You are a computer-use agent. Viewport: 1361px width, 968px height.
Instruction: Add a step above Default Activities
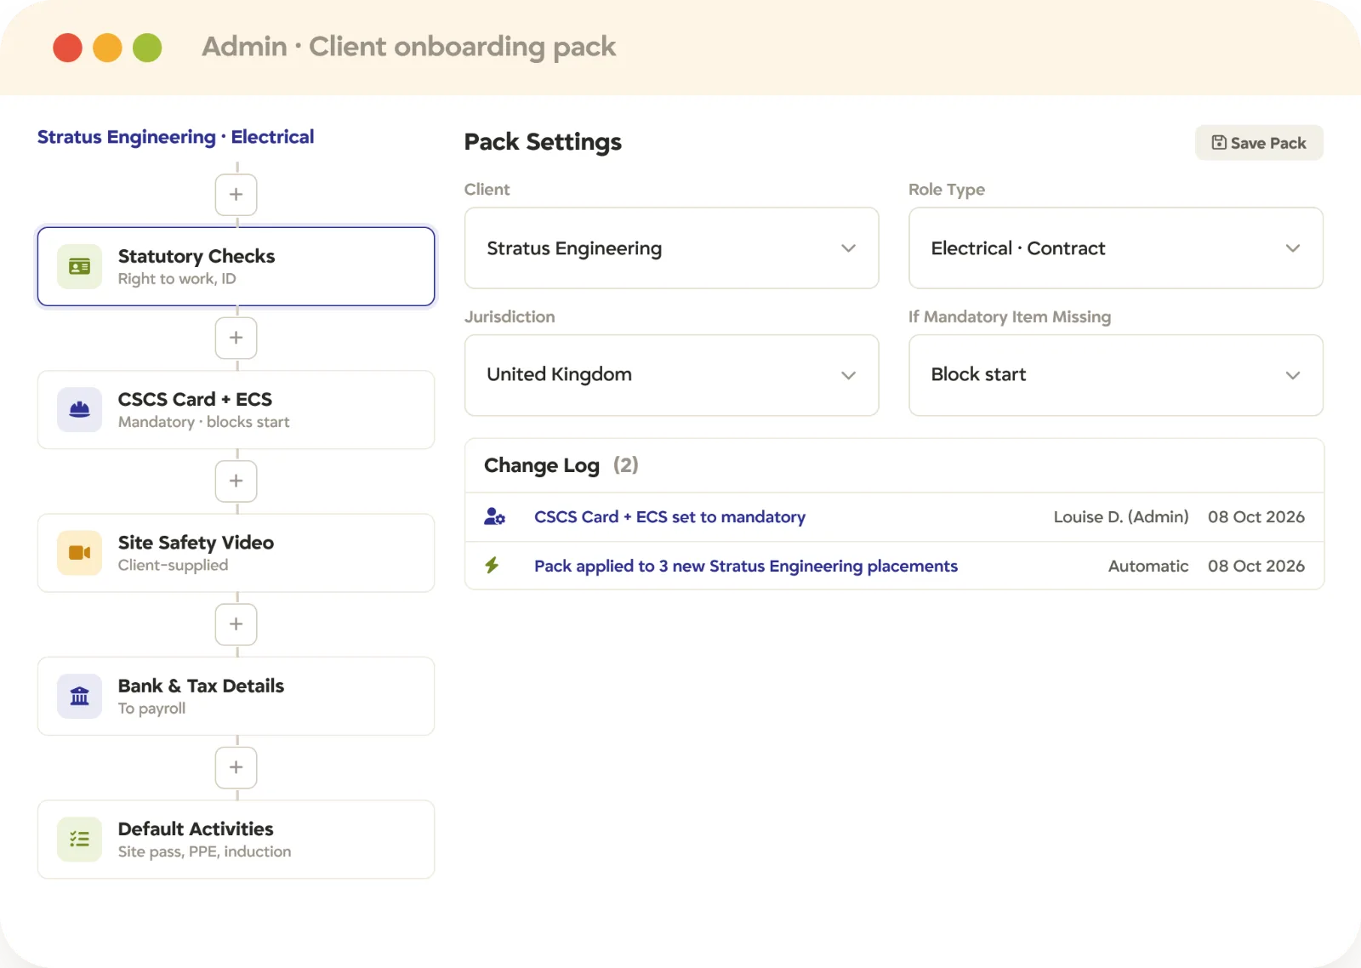click(236, 767)
